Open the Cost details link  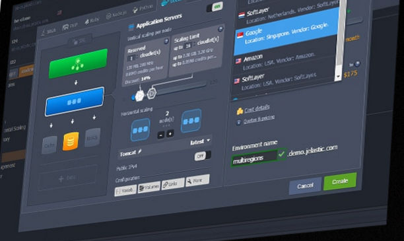pos(257,108)
